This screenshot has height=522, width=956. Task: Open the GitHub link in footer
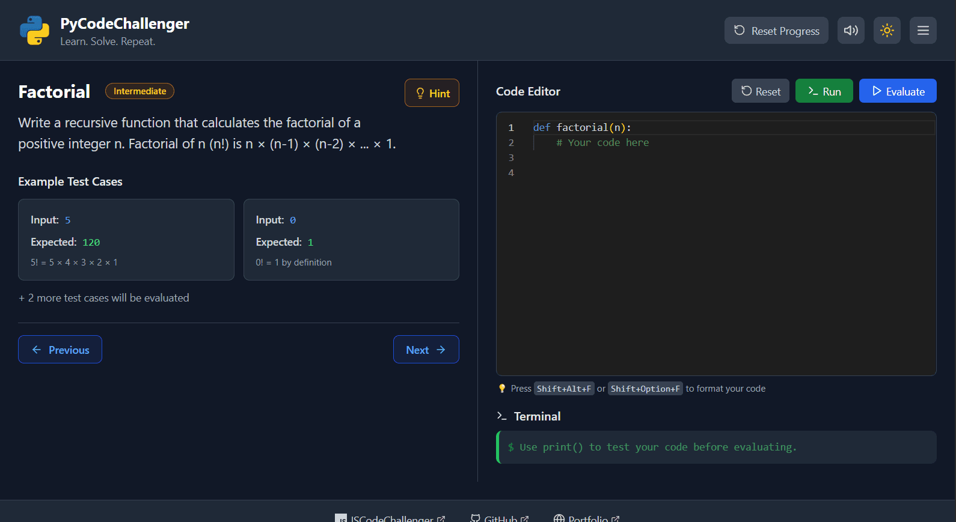(x=500, y=518)
